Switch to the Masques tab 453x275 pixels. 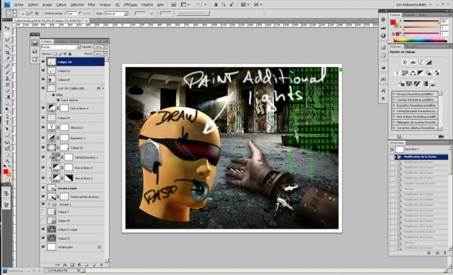click(x=411, y=47)
